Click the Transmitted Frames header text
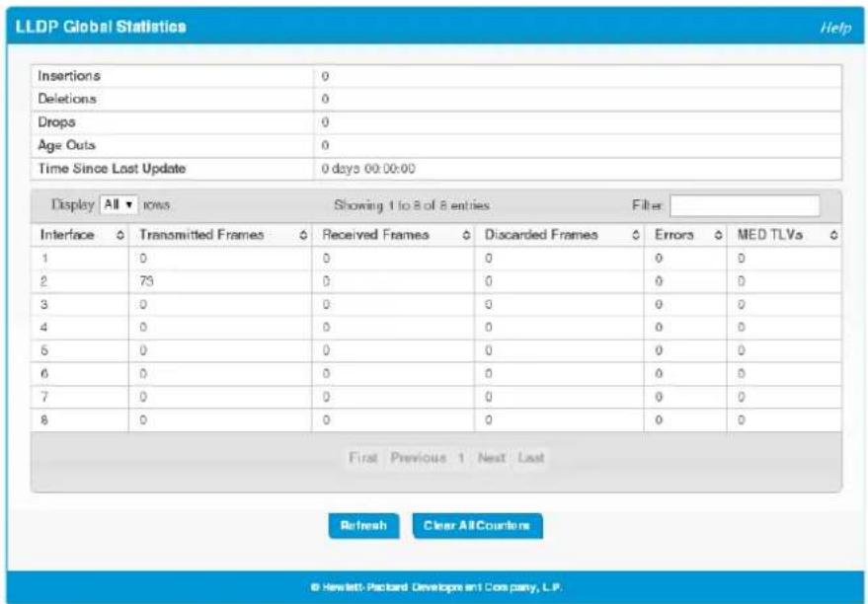 [201, 235]
